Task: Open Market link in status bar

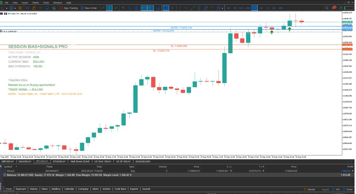Action: tap(309, 189)
